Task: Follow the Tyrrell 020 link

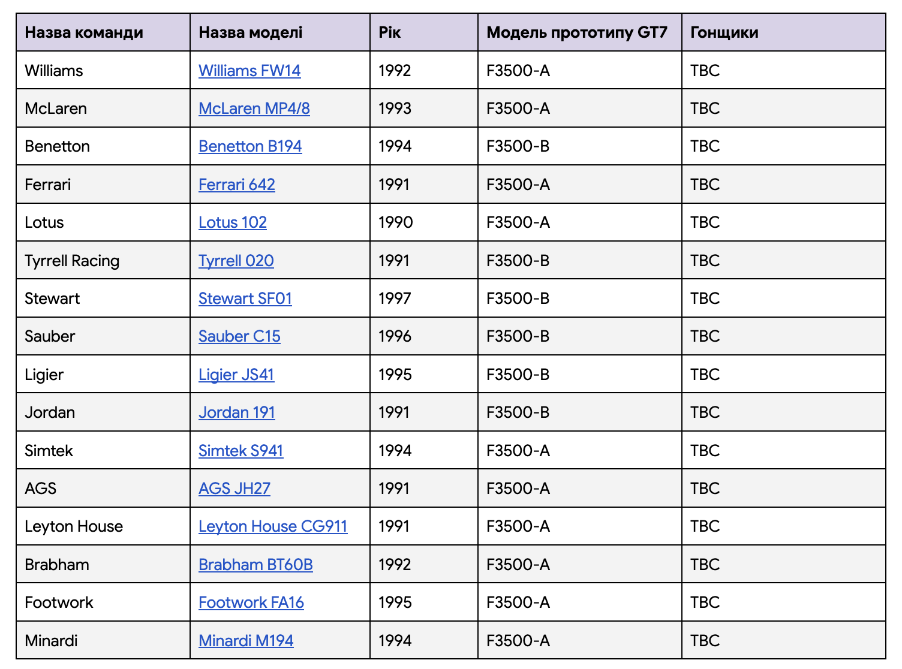Action: click(x=236, y=261)
